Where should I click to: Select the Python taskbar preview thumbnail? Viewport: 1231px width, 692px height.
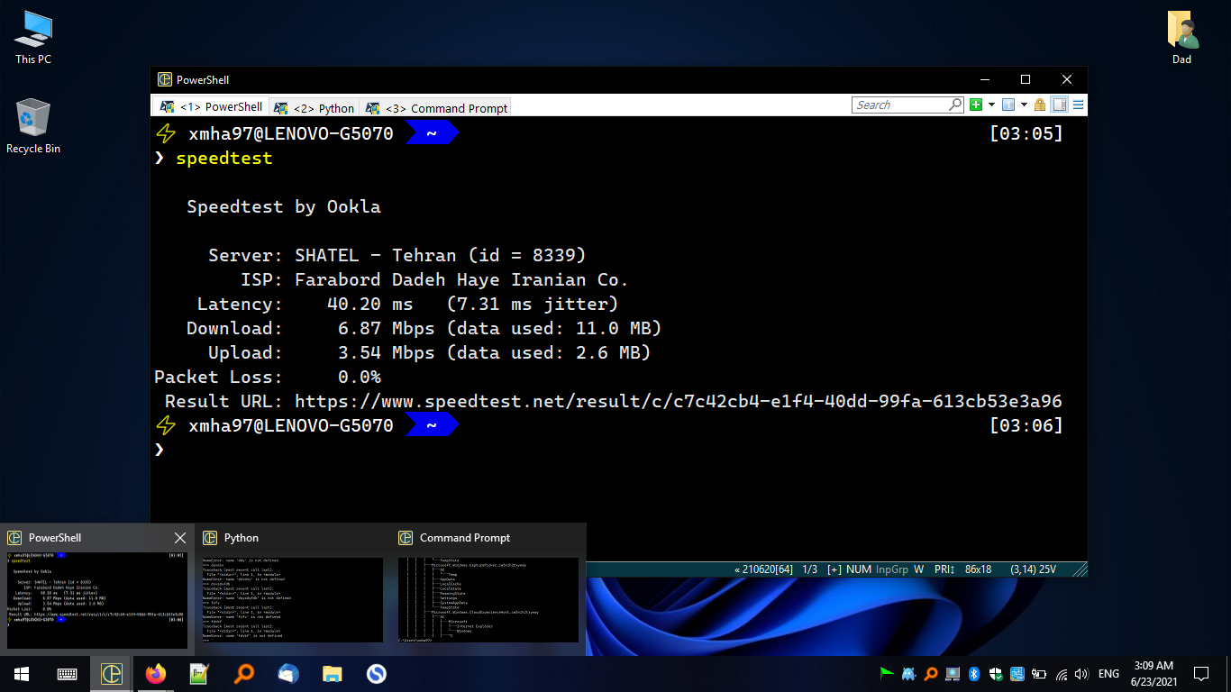(293, 600)
